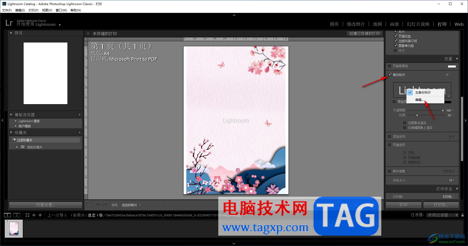Toggle the 身份标识 checkbox
468x246 pixels.
pyautogui.click(x=390, y=75)
